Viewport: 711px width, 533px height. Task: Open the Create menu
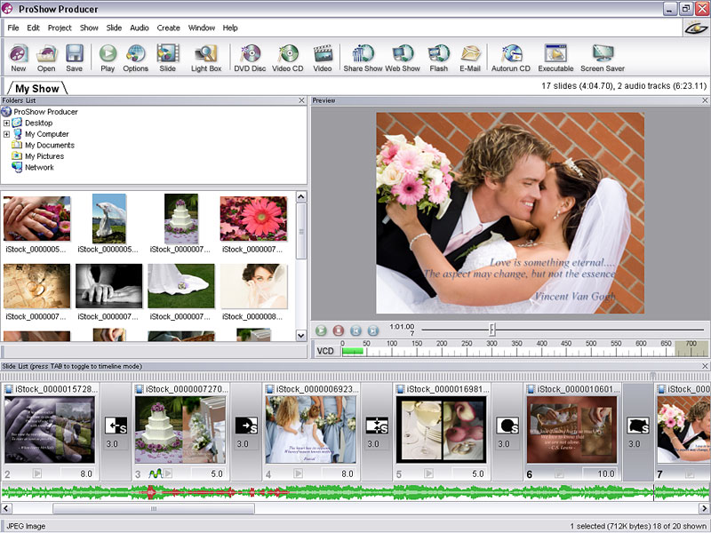point(168,28)
